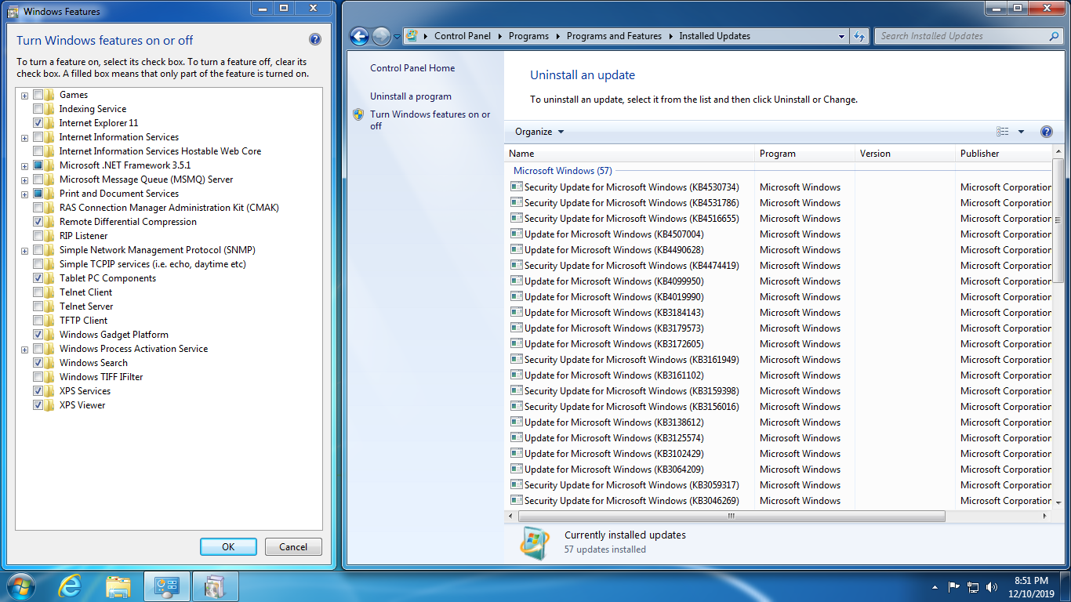Image resolution: width=1071 pixels, height=602 pixels.
Task: Open the view options dropdown arrow
Action: coord(1021,132)
